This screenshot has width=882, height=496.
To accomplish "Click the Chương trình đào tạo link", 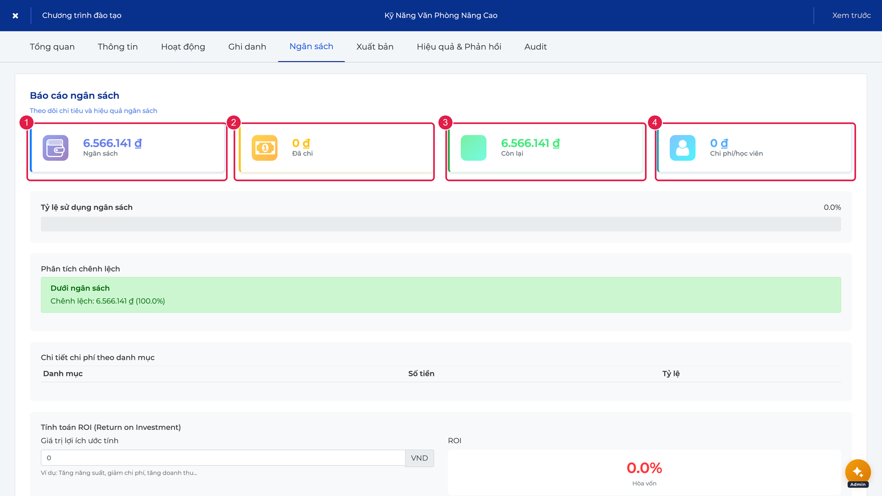I will tap(82, 15).
